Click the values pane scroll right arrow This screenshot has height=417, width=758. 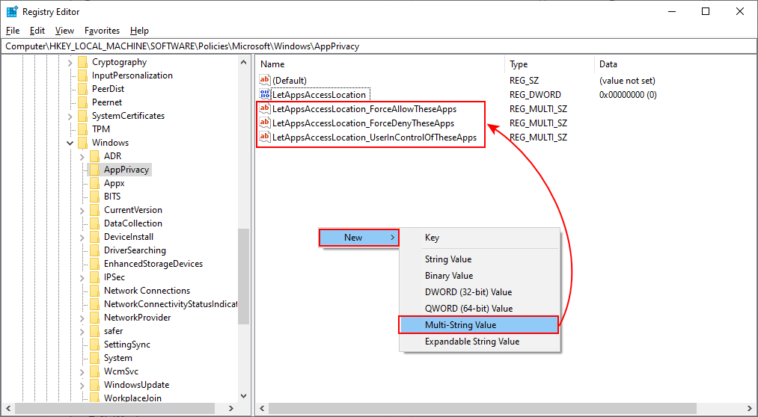pos(751,409)
